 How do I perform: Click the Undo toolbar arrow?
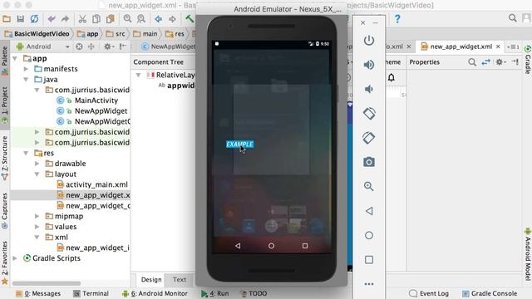tap(52, 19)
